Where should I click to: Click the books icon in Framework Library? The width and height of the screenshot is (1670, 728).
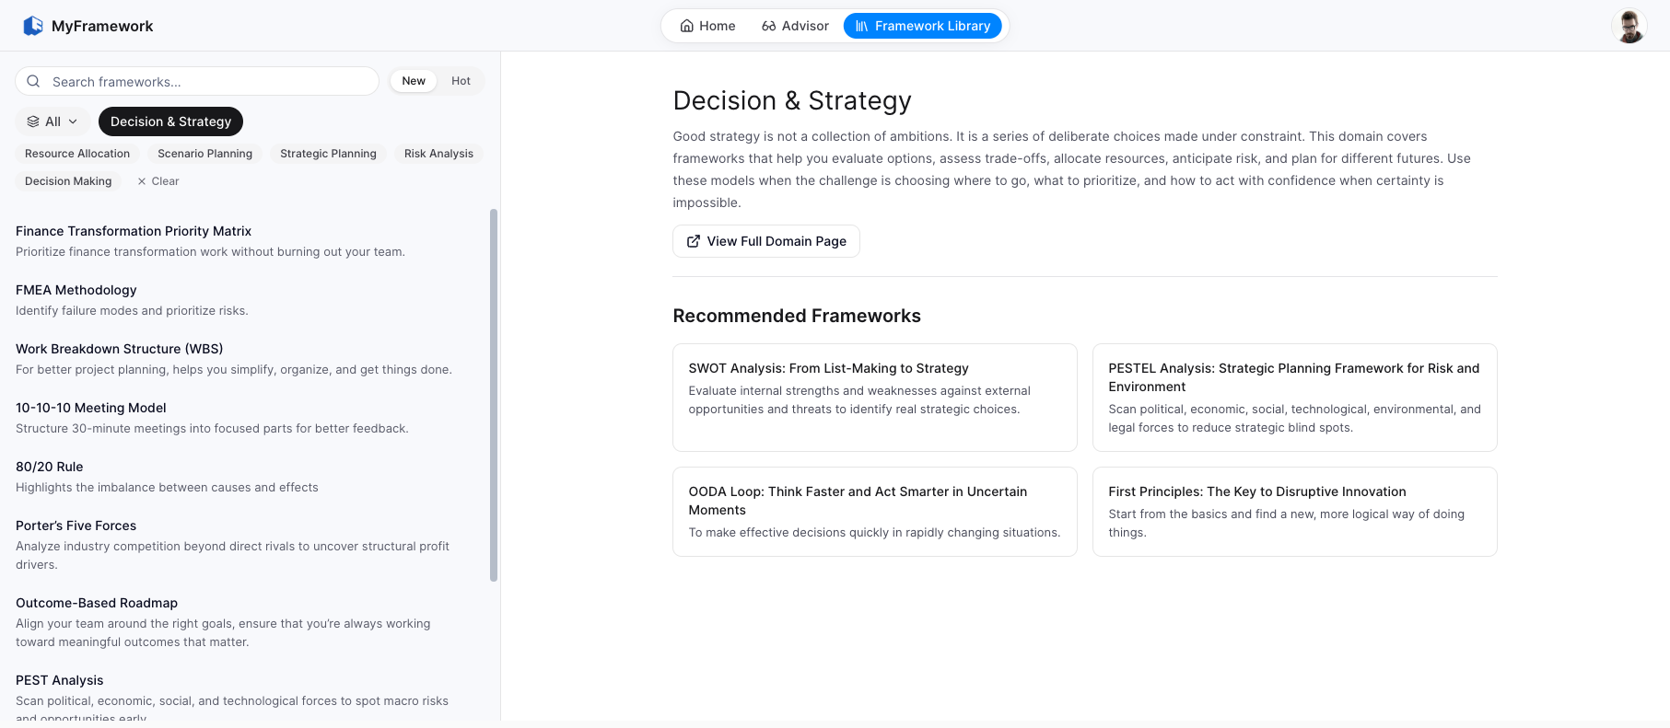click(x=861, y=26)
